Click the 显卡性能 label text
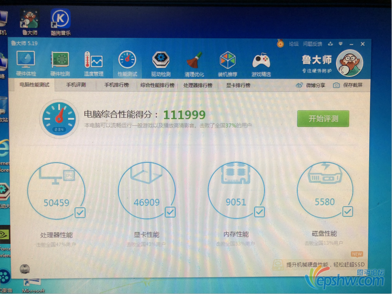 (146, 234)
